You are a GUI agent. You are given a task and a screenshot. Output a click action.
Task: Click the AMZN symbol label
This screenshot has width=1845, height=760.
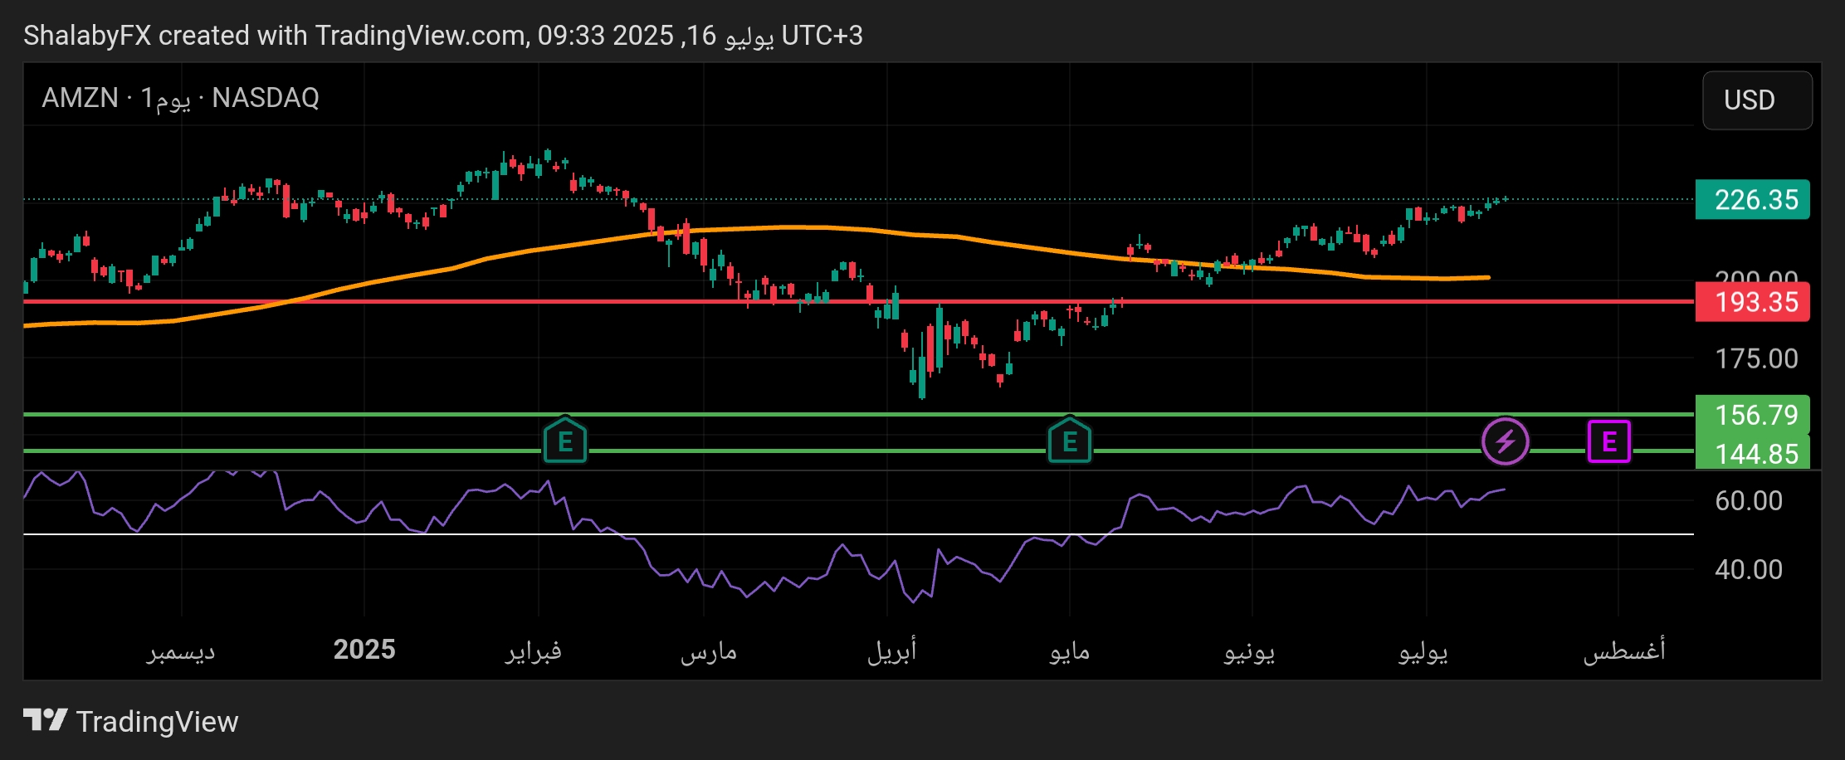[x=81, y=98]
